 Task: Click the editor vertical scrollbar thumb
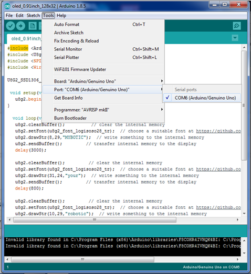[244, 106]
